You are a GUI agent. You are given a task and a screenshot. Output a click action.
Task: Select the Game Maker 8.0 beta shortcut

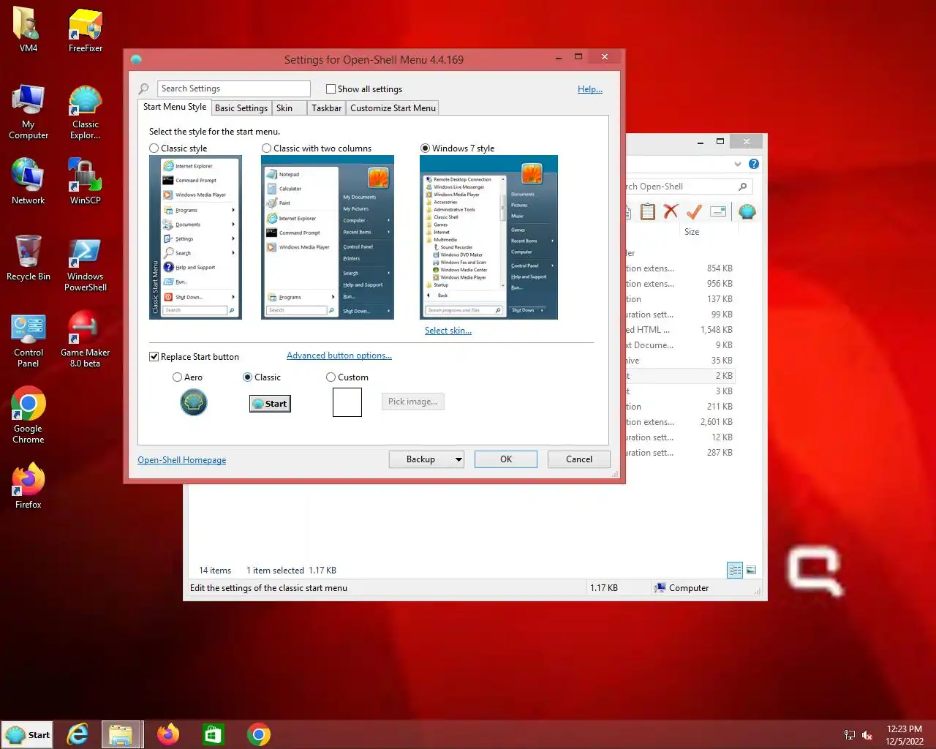click(x=85, y=340)
